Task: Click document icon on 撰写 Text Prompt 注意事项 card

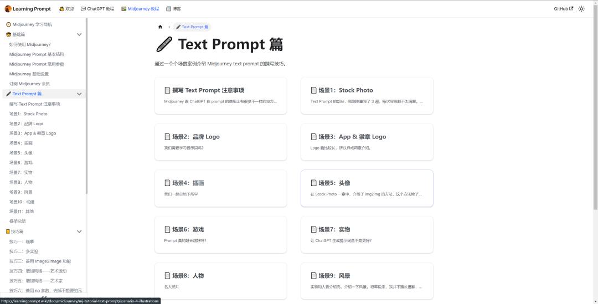Action: coord(167,90)
